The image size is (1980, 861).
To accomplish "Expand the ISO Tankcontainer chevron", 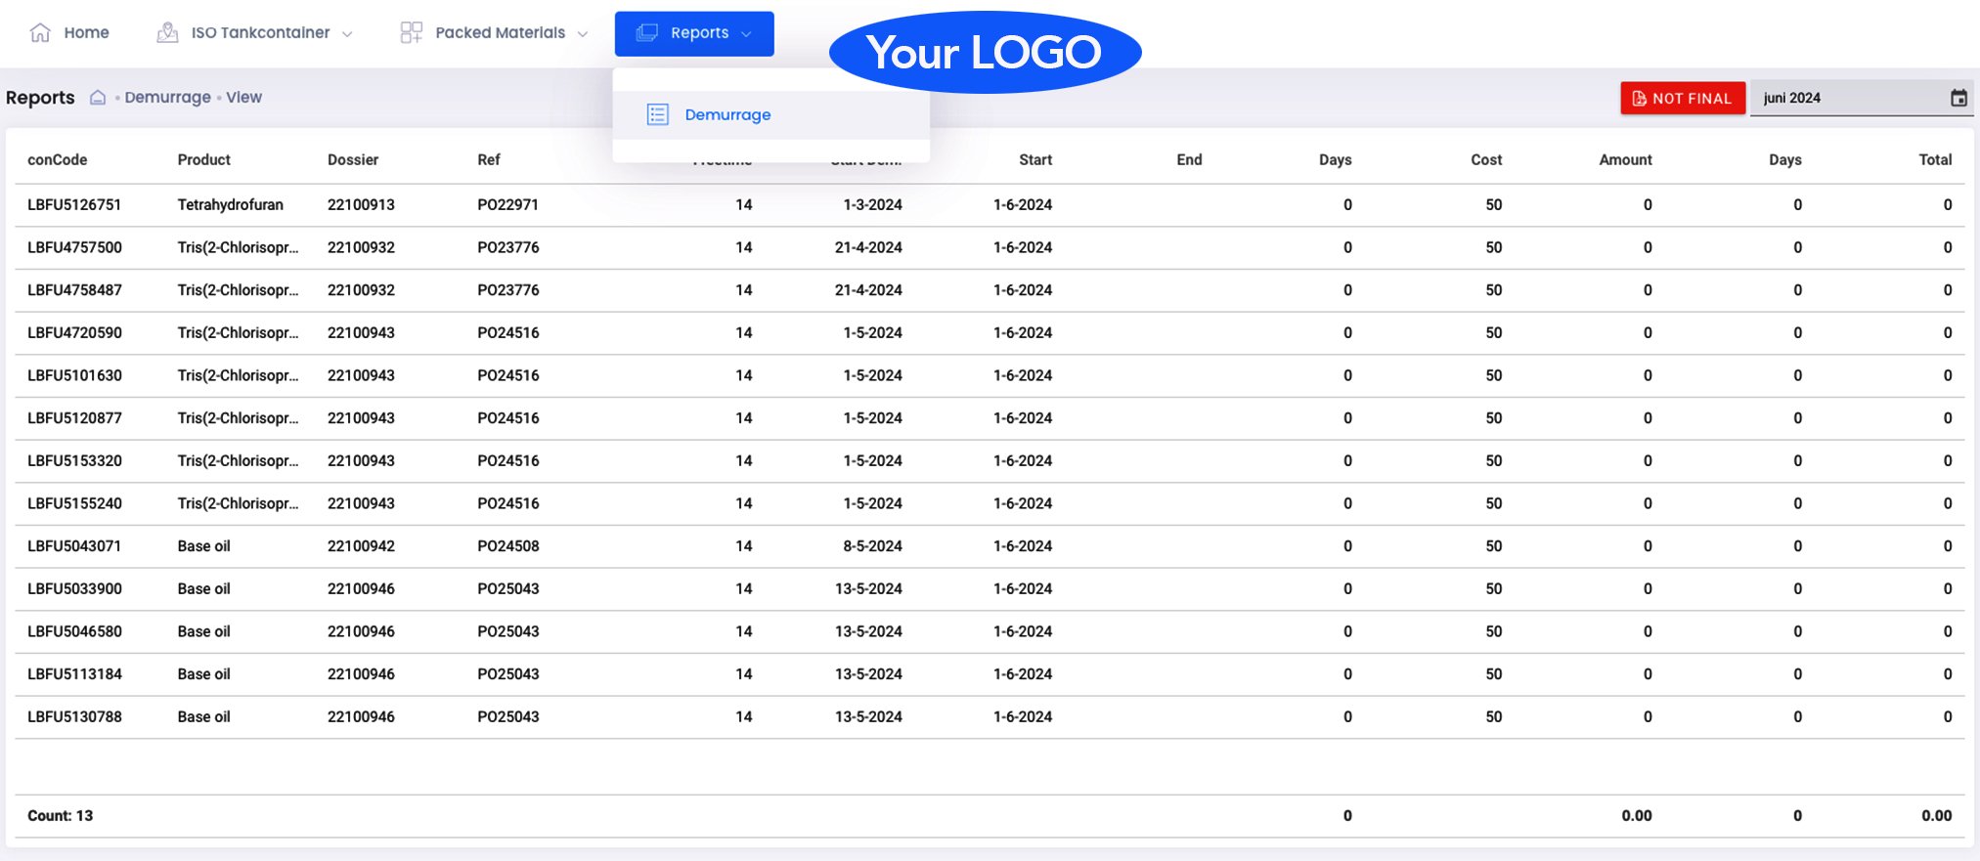I will click(x=347, y=33).
